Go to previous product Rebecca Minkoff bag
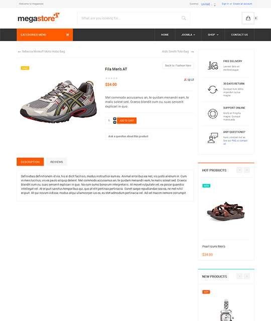 click(42, 51)
